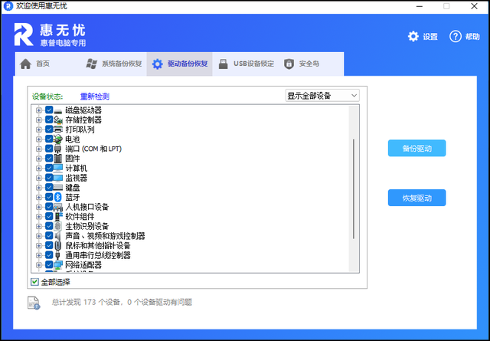The height and width of the screenshot is (341, 490).
Task: Click the 打印队列 printer icon
Action: click(x=58, y=130)
